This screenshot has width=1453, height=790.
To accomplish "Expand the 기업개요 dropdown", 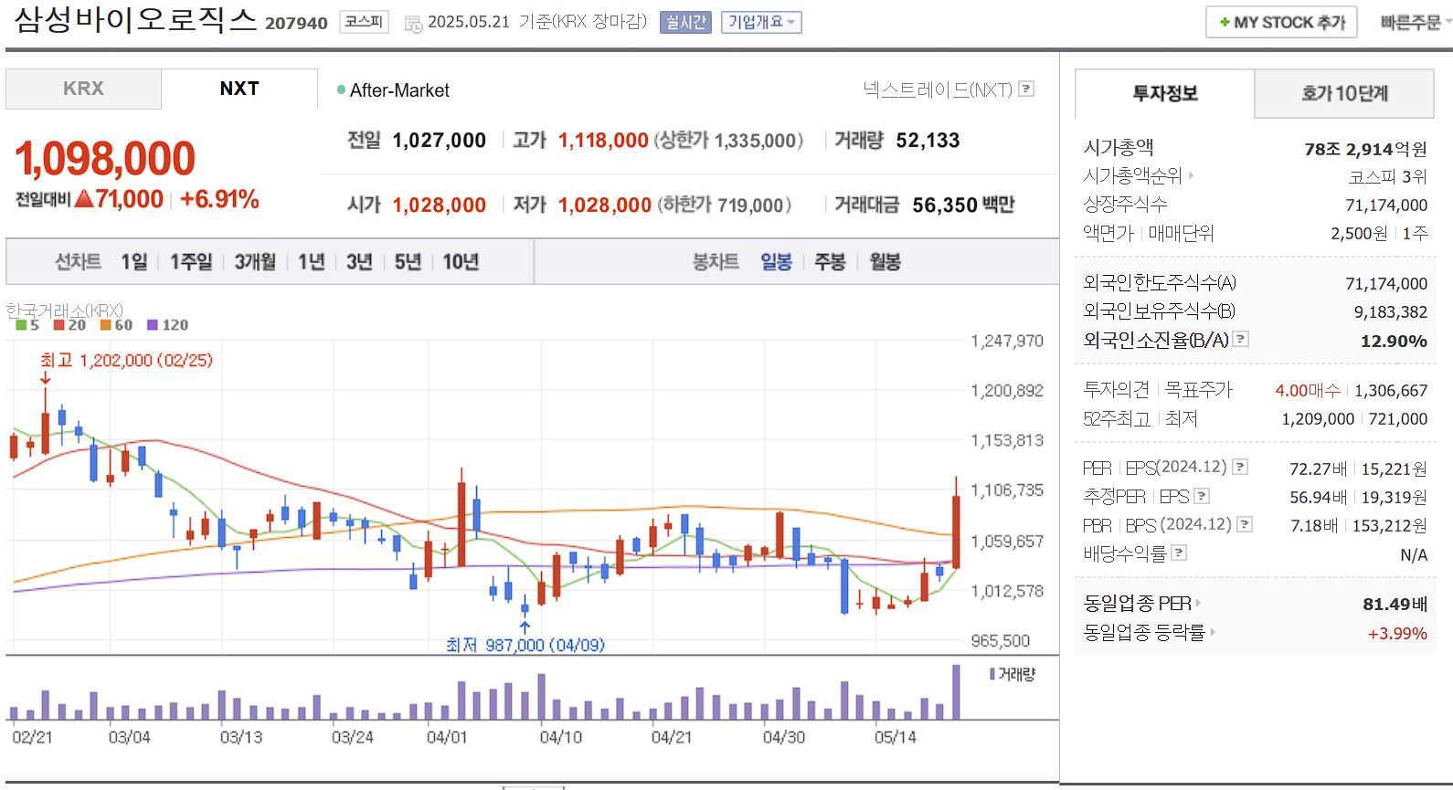I will click(760, 22).
